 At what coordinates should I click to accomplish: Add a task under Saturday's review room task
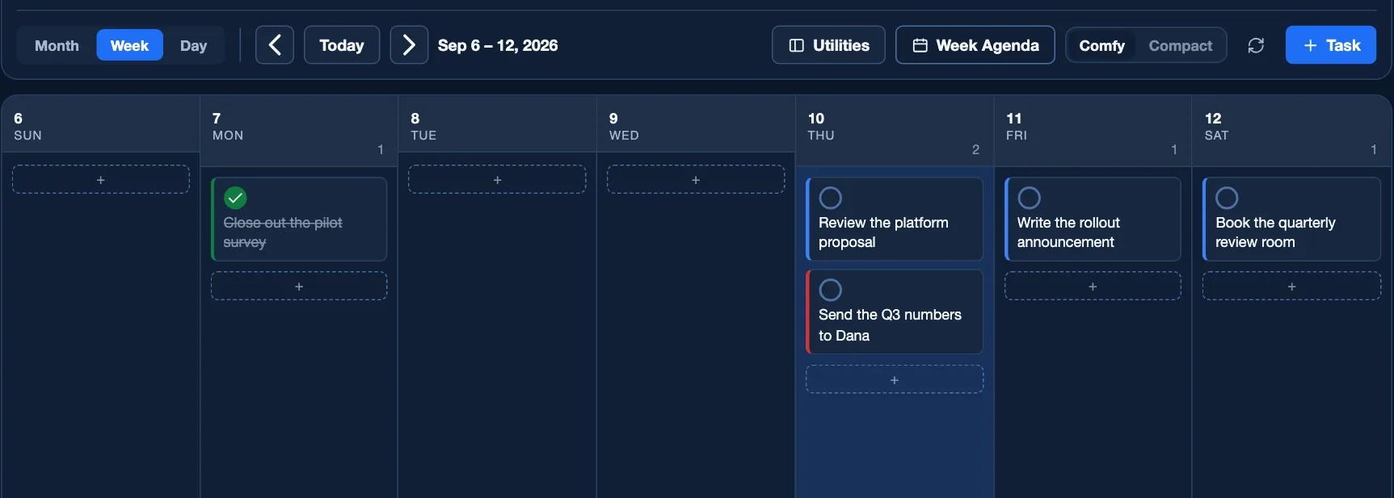click(x=1291, y=287)
